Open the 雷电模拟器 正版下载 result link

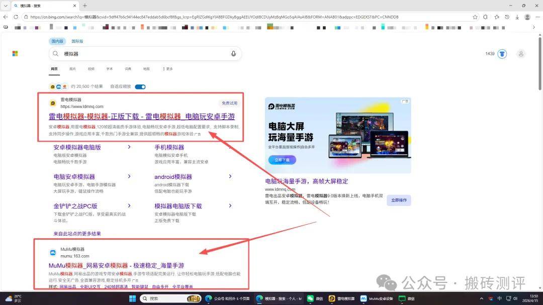pyautogui.click(x=141, y=116)
